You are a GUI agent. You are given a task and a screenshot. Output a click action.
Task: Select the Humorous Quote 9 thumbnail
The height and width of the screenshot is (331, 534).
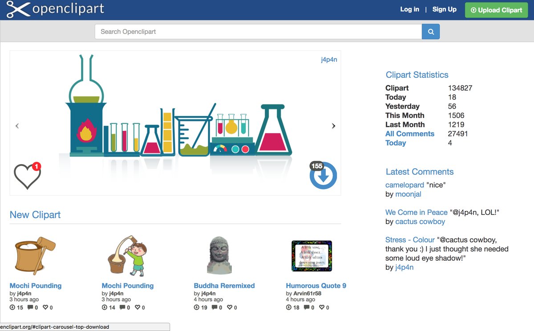pos(311,256)
